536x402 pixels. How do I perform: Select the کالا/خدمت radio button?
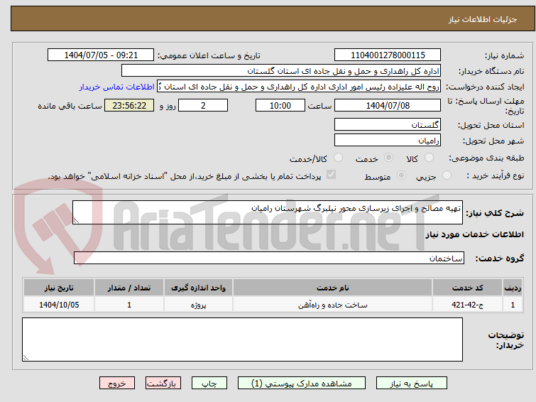pos(338,158)
